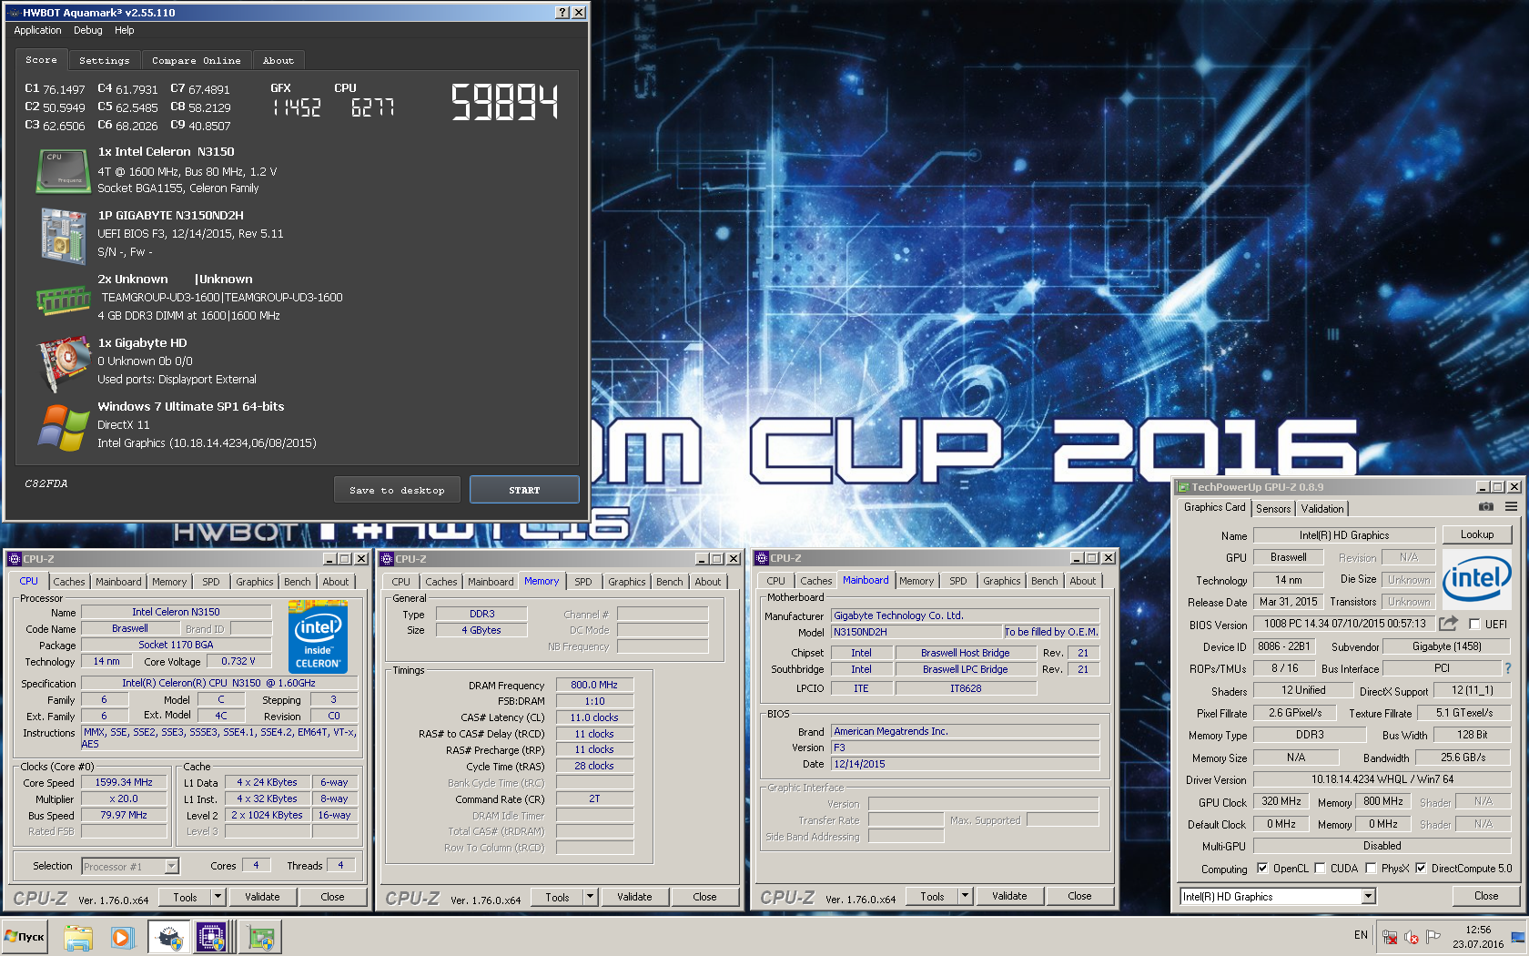
Task: Click the Aquamark title bar help button
Action: coord(562,13)
